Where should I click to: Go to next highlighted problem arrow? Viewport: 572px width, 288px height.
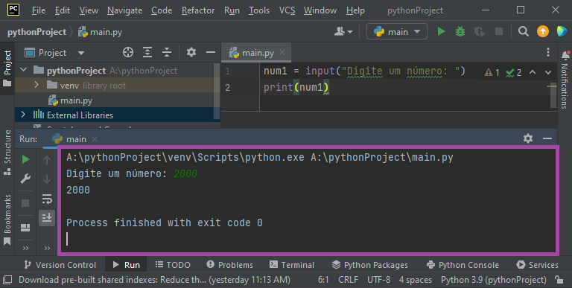(548, 72)
